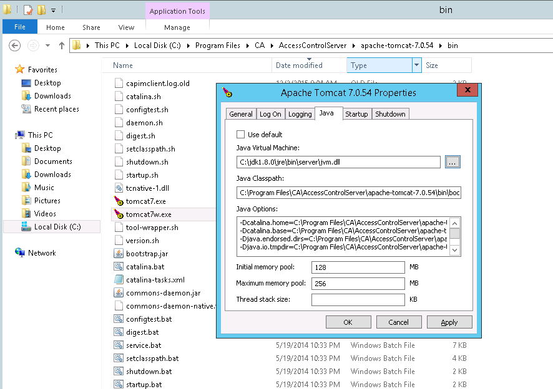Click the startup.bat file icon
This screenshot has height=389, width=553.
(119, 384)
